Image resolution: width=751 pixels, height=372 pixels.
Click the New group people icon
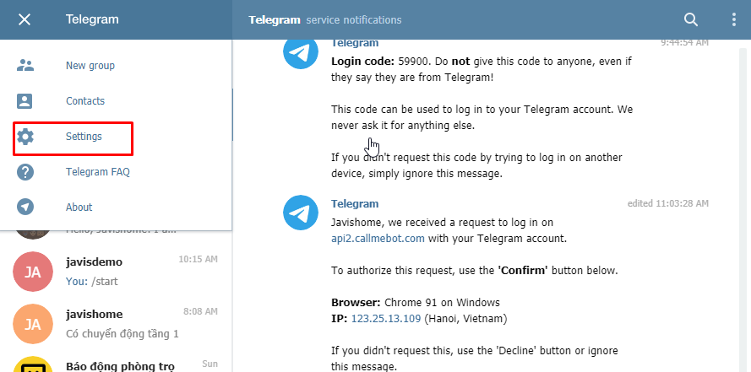(24, 66)
